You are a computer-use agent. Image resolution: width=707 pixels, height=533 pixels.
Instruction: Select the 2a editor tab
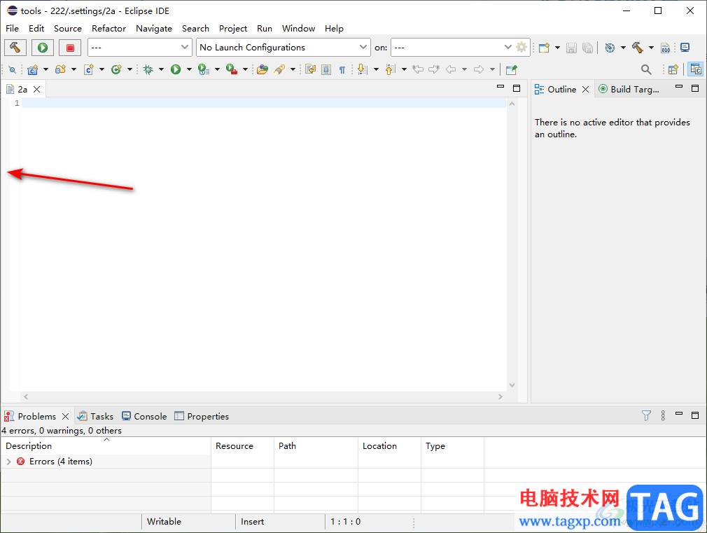pyautogui.click(x=22, y=90)
